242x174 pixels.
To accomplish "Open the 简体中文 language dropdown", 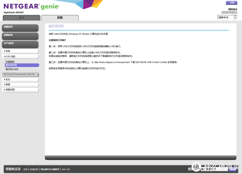I will [x=227, y=17].
